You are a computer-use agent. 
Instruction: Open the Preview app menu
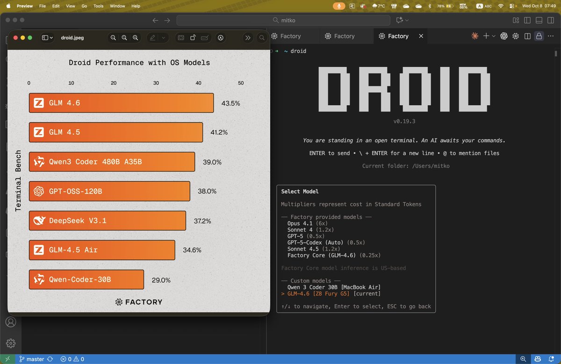pyautogui.click(x=26, y=6)
